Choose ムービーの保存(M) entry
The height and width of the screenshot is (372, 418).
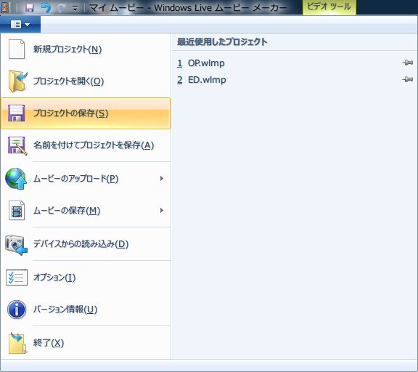[86, 211]
